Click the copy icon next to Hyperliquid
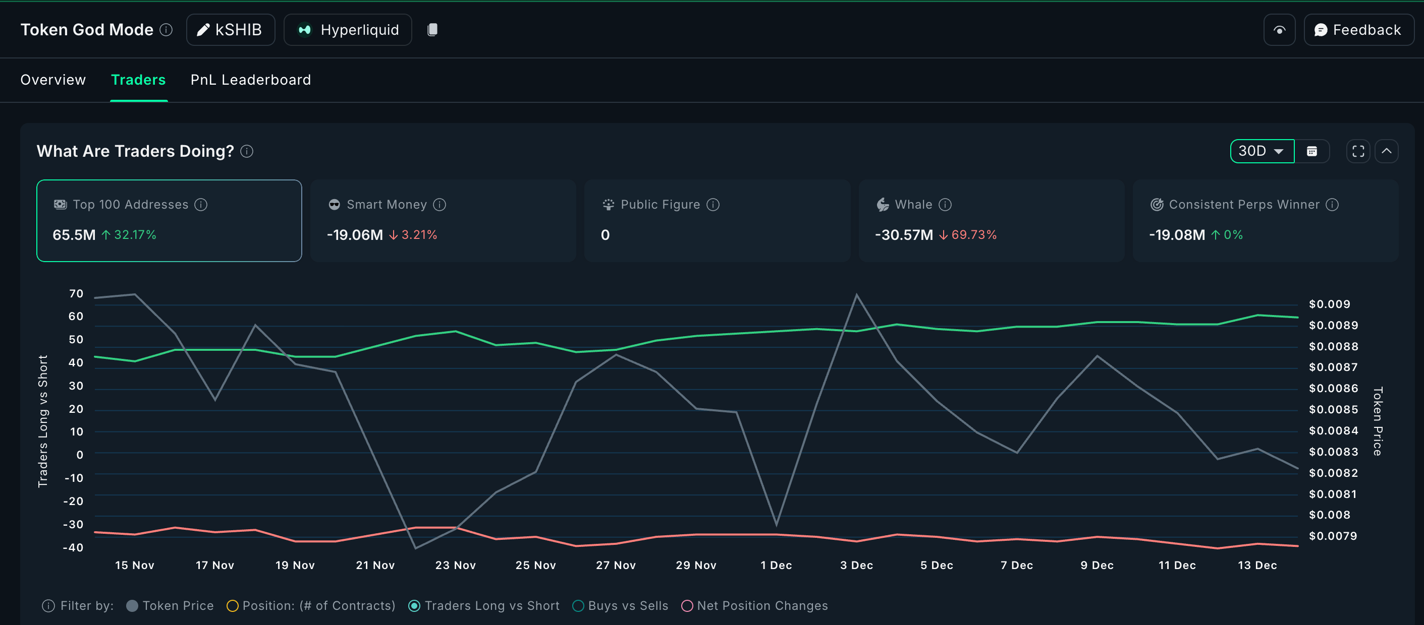The height and width of the screenshot is (625, 1424). point(432,30)
